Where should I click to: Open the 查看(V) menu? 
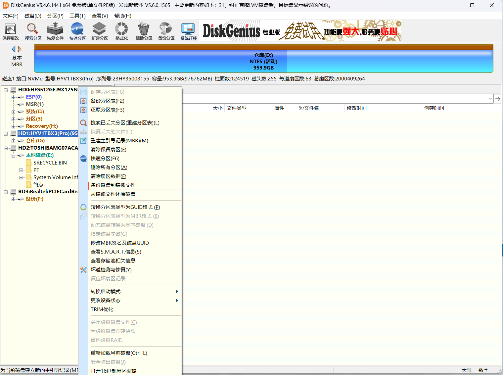100,16
